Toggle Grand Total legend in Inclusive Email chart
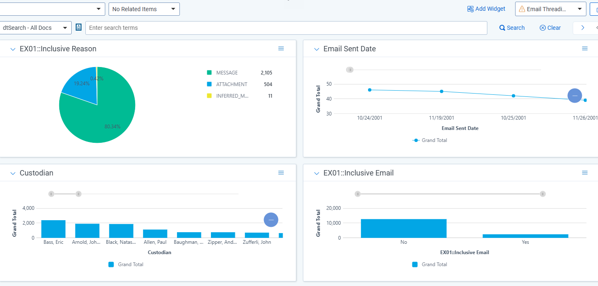This screenshot has height=286, width=598. (x=430, y=264)
